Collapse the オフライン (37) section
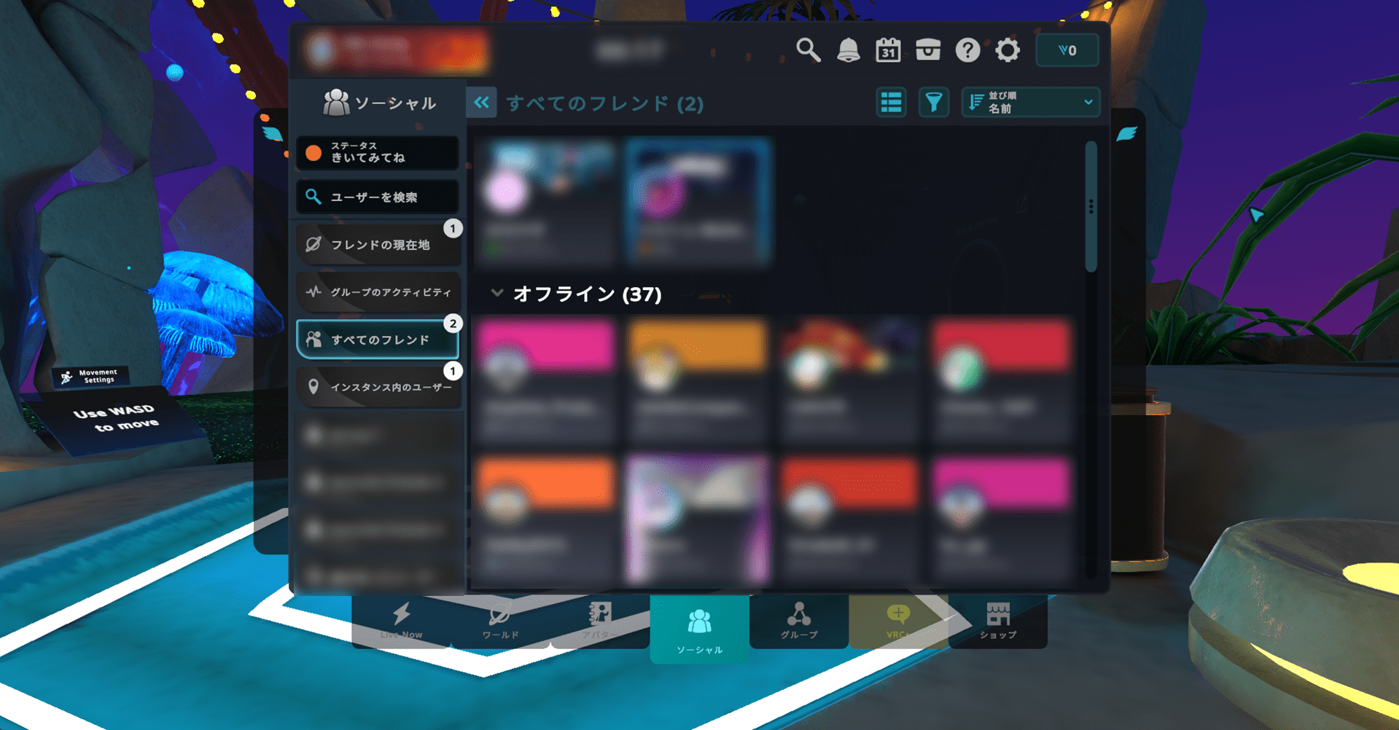1399x730 pixels. pos(497,294)
